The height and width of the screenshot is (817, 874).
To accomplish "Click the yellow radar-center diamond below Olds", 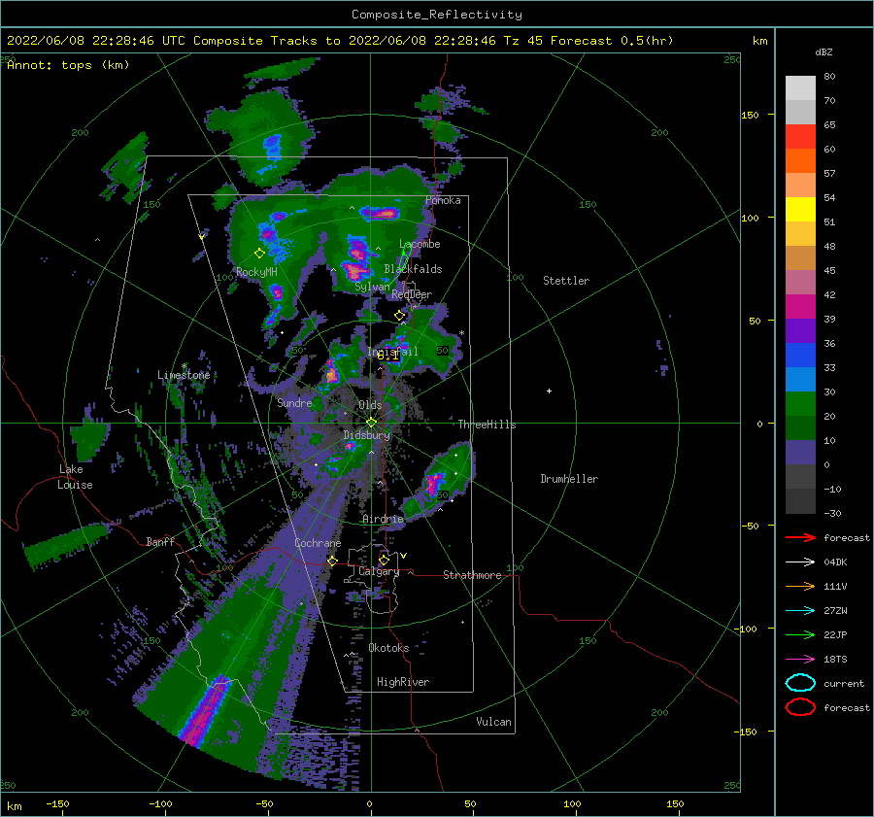I will [371, 423].
